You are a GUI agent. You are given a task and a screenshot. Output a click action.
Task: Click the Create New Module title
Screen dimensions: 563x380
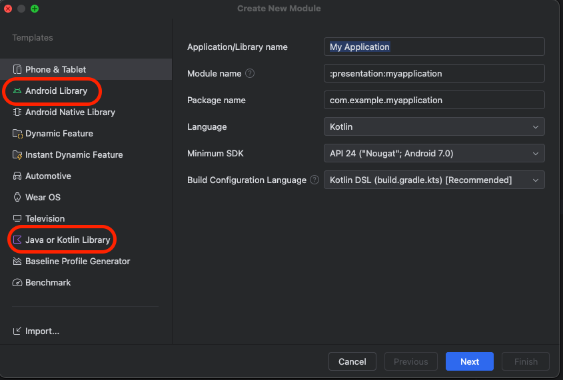[x=279, y=8]
